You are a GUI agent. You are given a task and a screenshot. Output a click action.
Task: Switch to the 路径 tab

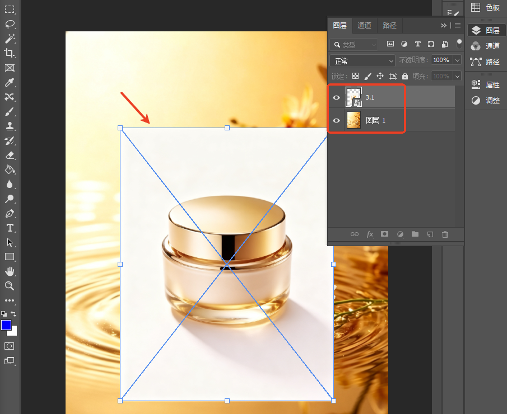point(389,26)
